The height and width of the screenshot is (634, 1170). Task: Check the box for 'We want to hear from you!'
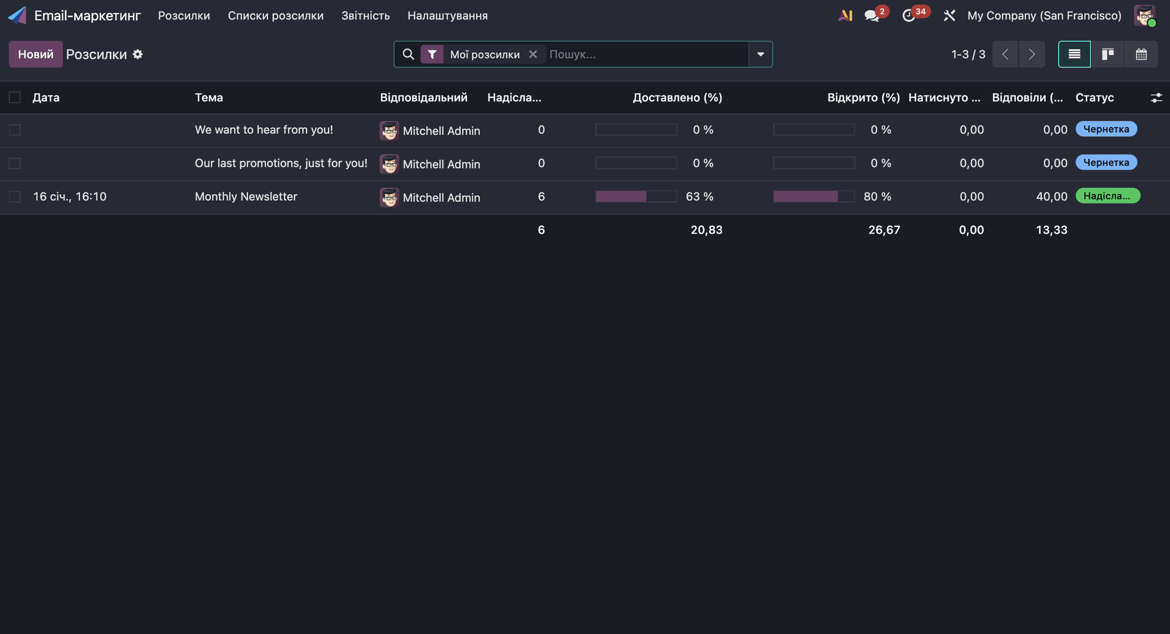pyautogui.click(x=15, y=130)
